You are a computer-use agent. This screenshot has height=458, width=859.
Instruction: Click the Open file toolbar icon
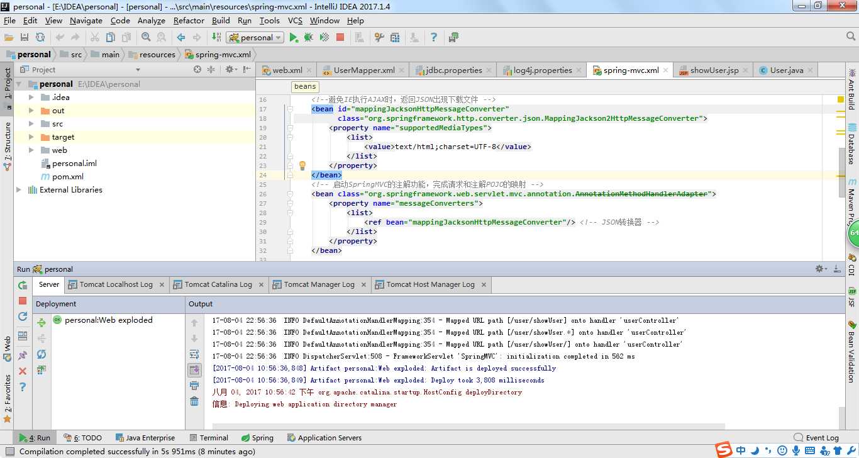pos(9,38)
